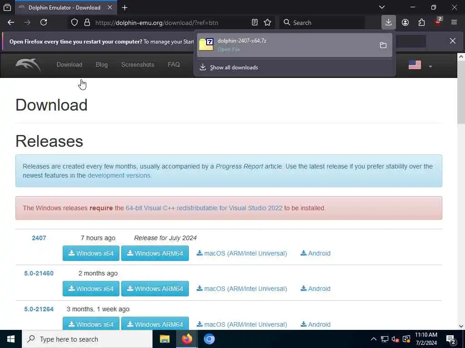Image resolution: width=465 pixels, height=348 pixels.
Task: Open the notification center icon
Action: point(451,339)
